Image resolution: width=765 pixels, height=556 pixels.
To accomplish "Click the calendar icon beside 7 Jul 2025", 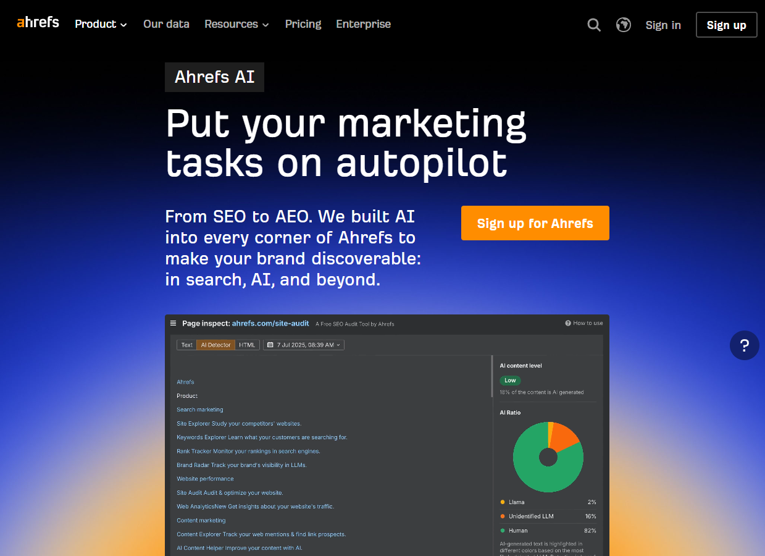I will (x=270, y=345).
